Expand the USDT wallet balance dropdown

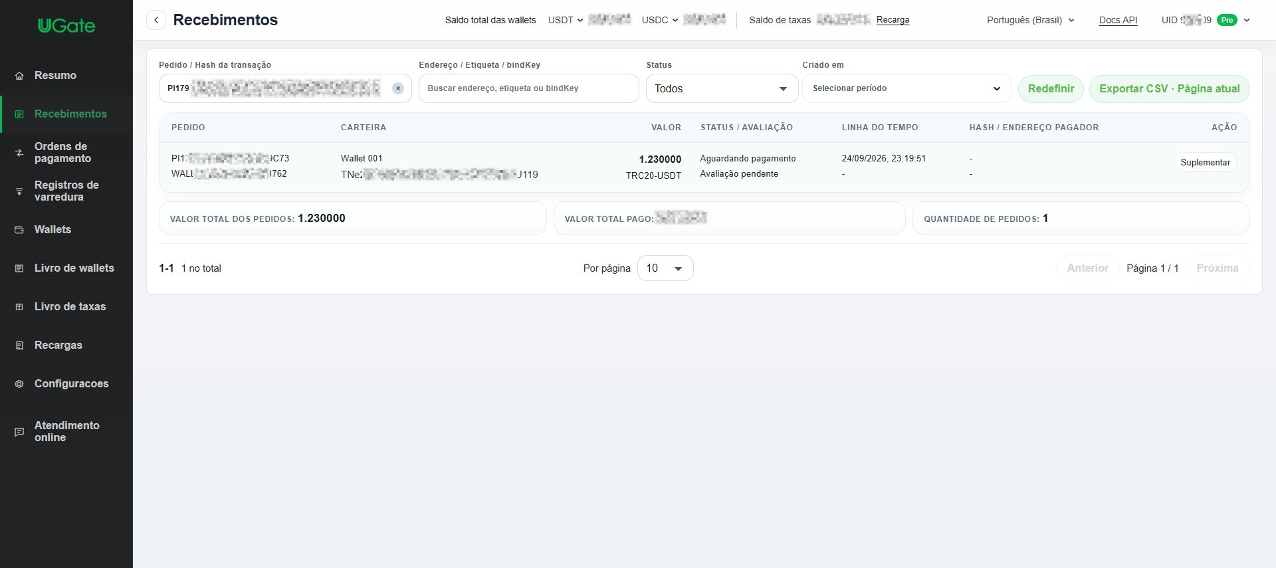pyautogui.click(x=566, y=20)
